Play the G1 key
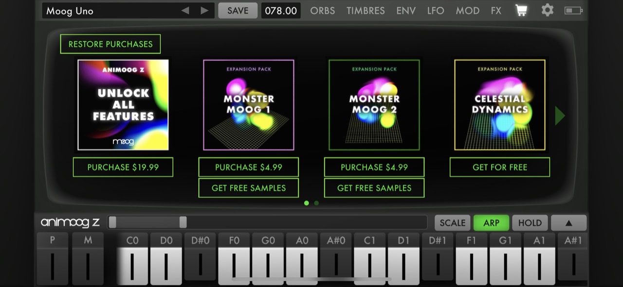Viewport: 623px width, 287px height. [505, 259]
